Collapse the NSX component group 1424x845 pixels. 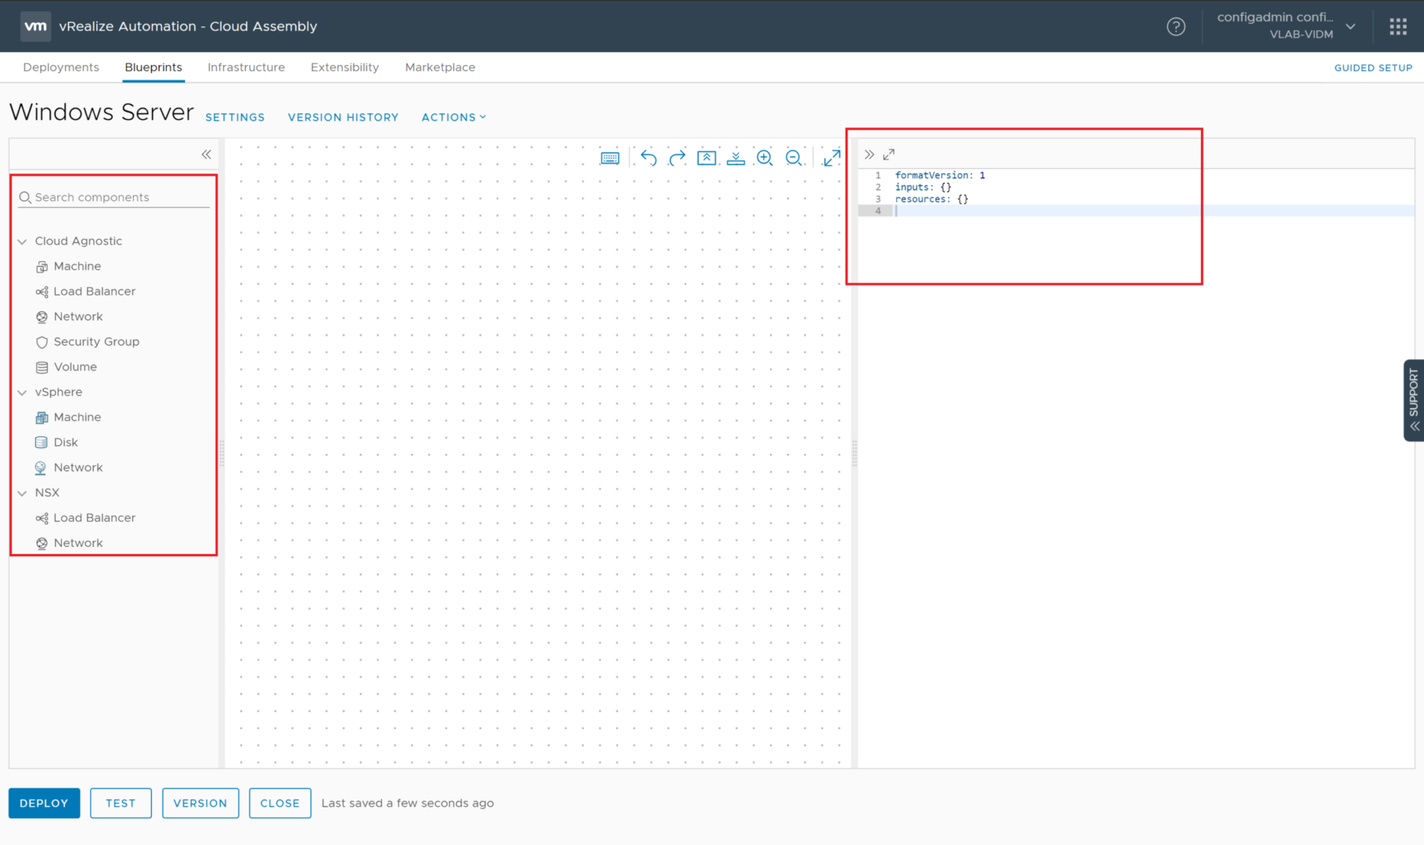point(23,493)
